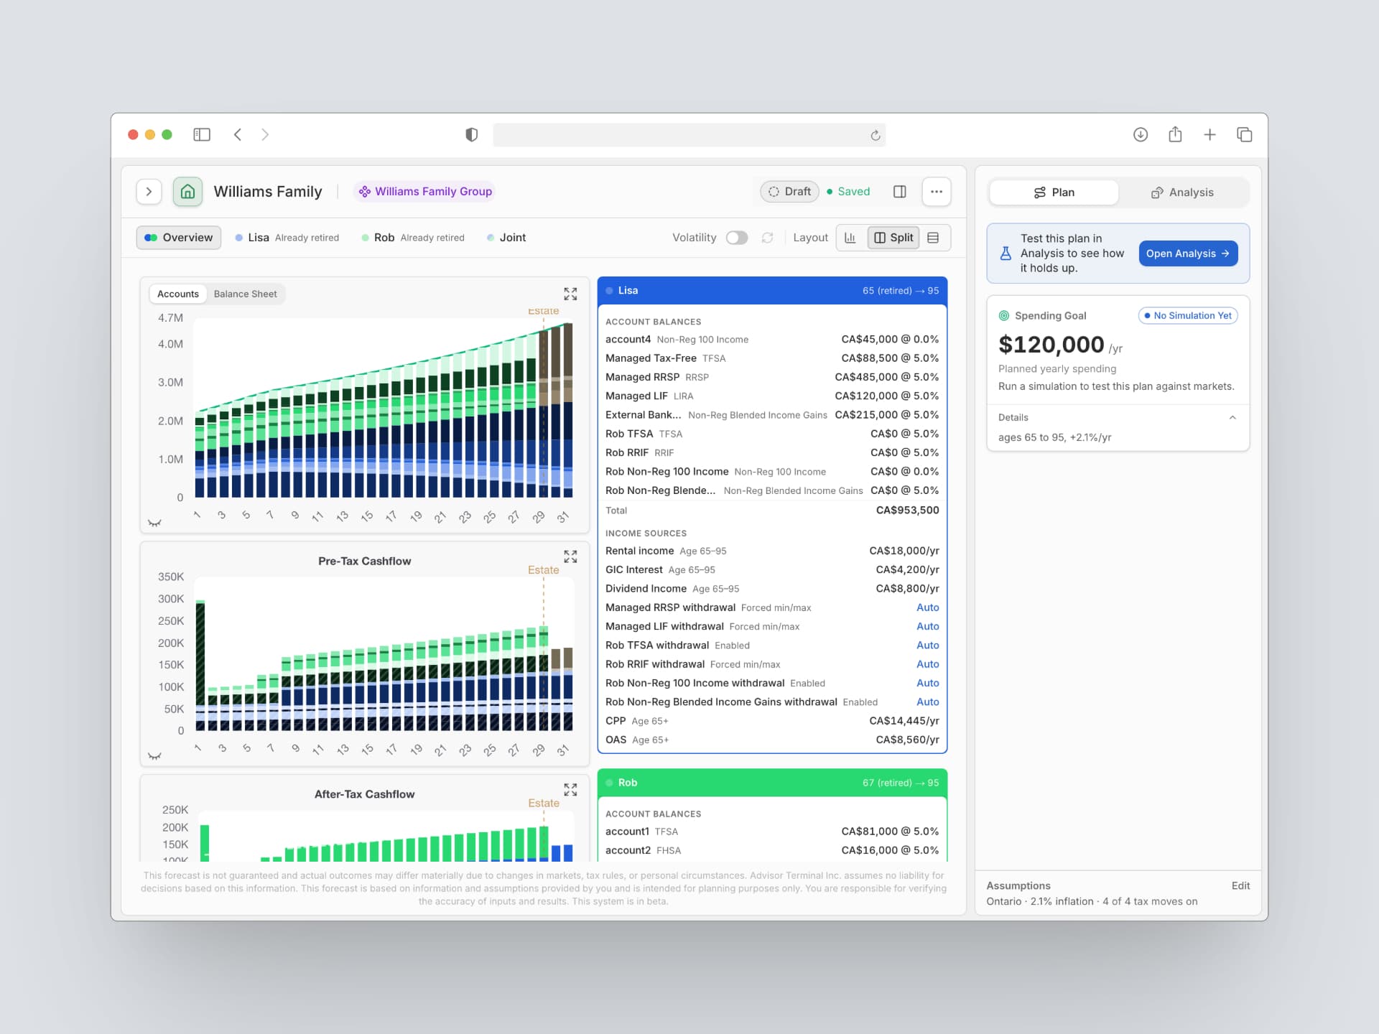This screenshot has height=1034, width=1379.
Task: Toggle eye icon under Pre-Tax Cashflow chart
Action: [154, 756]
